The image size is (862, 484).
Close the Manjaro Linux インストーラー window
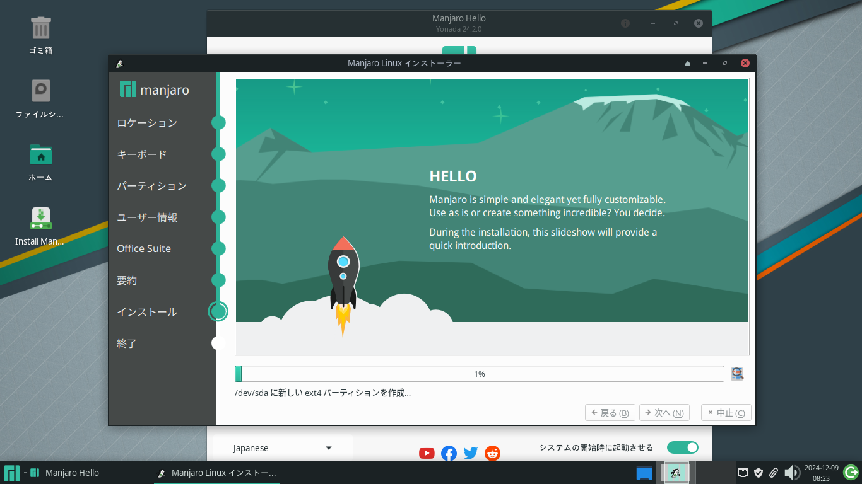pos(745,63)
